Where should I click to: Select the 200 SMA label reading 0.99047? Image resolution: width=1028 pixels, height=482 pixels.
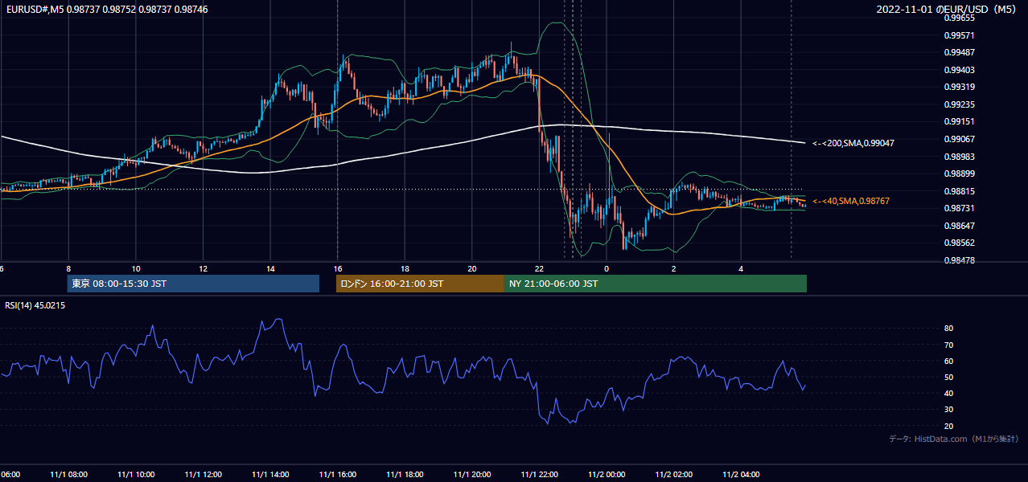click(x=853, y=143)
